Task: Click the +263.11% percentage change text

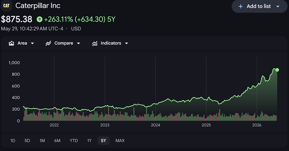Action: click(x=59, y=19)
